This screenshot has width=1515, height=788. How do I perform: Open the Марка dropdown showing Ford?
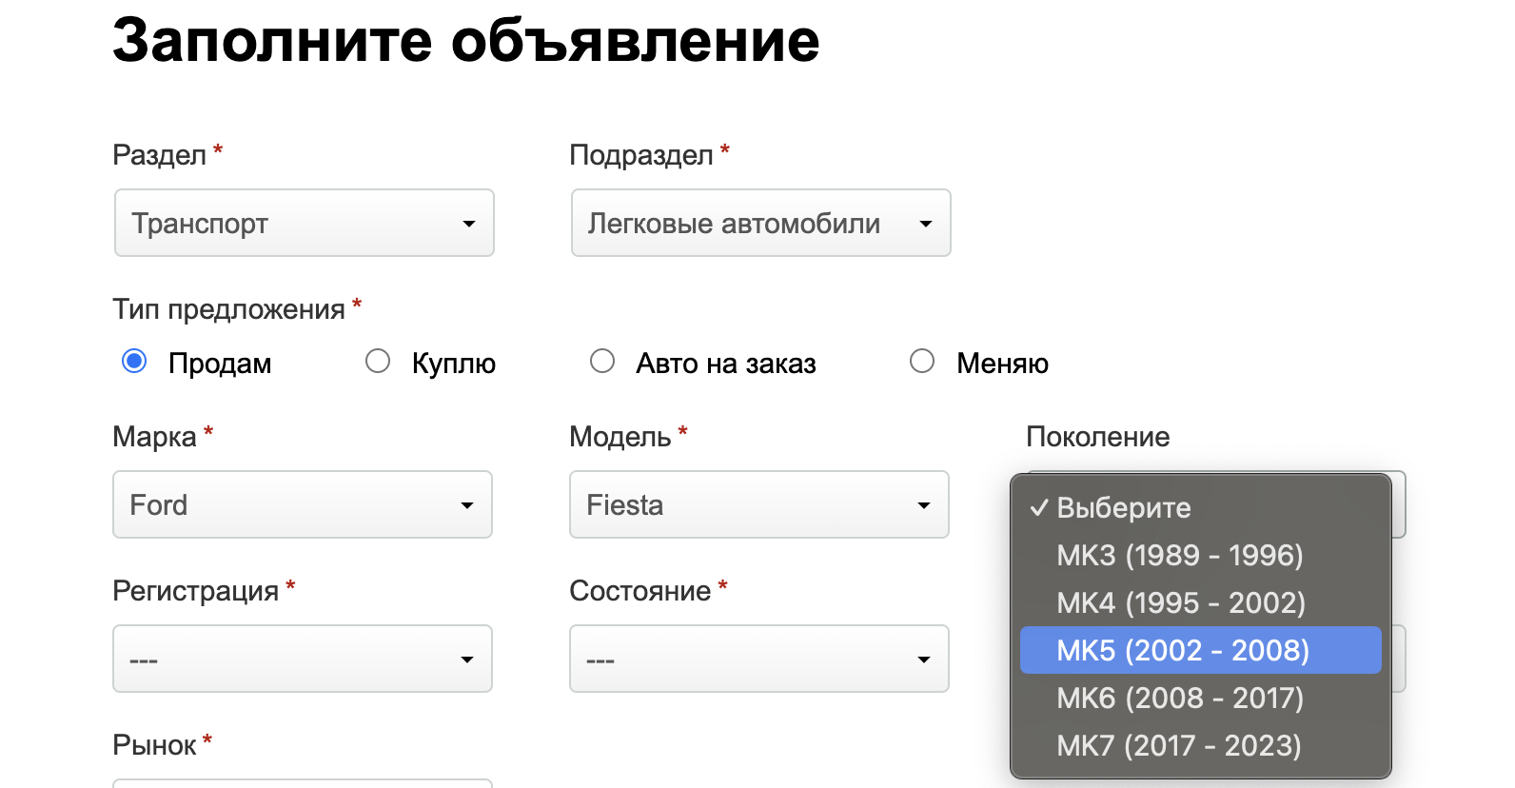[303, 504]
